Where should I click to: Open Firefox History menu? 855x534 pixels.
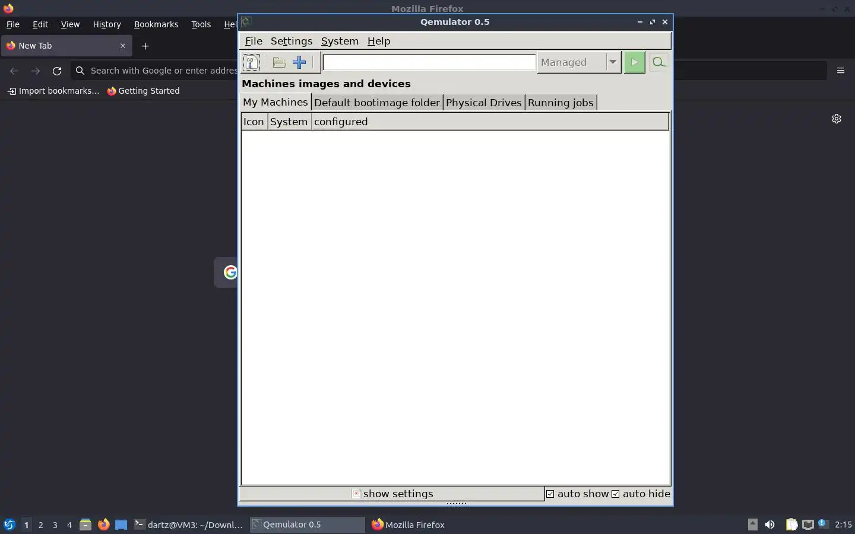(107, 24)
